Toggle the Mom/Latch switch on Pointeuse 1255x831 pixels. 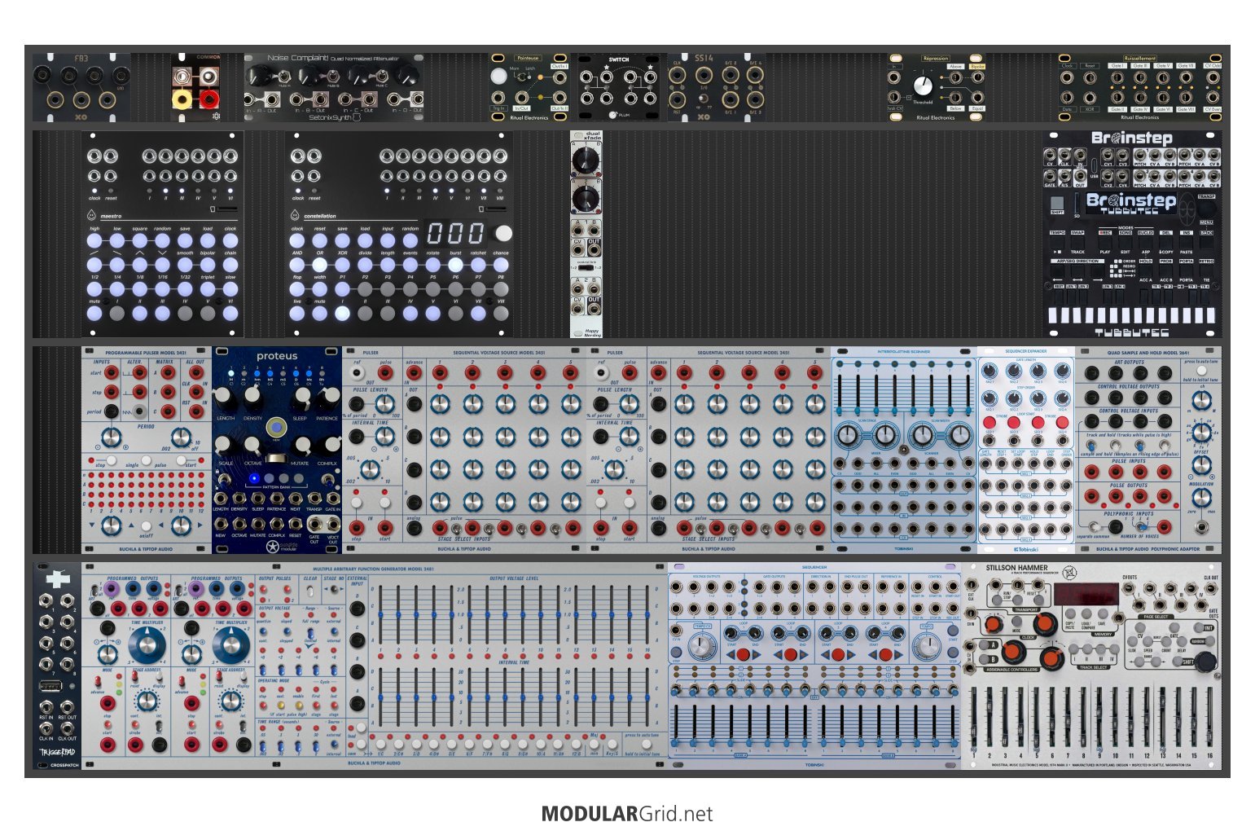[522, 77]
